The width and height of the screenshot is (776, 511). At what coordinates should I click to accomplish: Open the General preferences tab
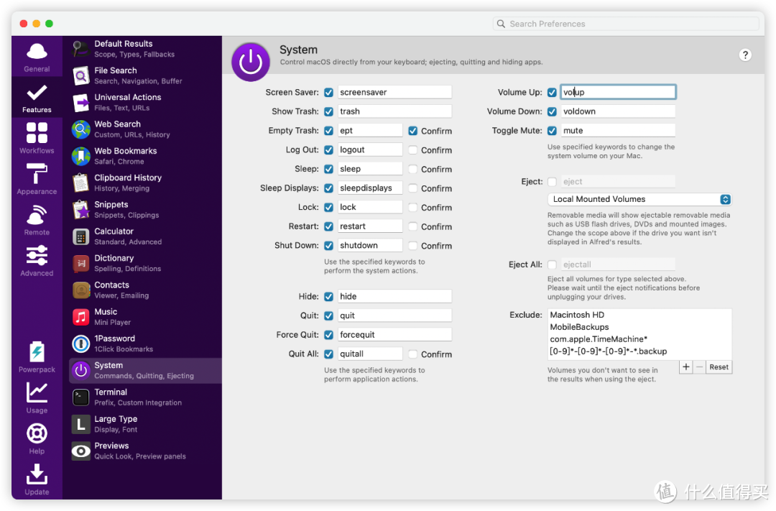coord(37,57)
